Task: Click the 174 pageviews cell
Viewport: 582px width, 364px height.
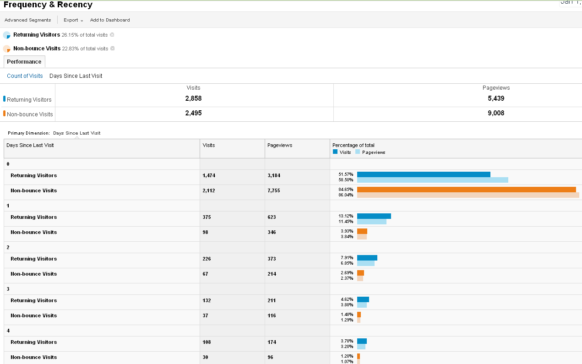Action: point(272,342)
